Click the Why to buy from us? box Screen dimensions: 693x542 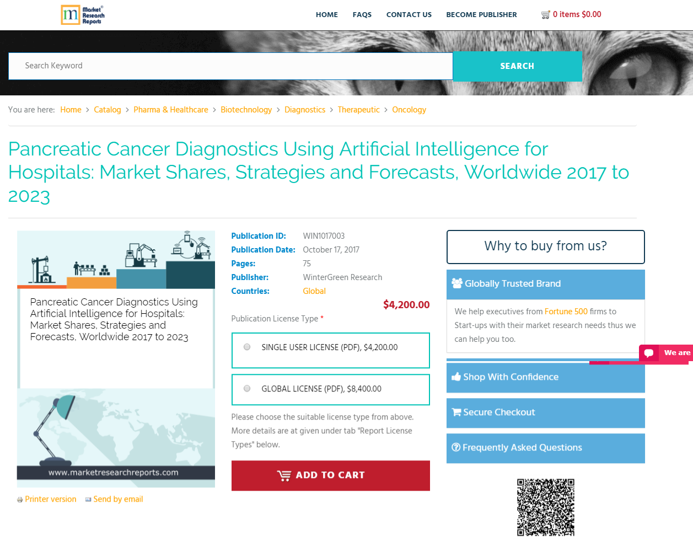(546, 246)
